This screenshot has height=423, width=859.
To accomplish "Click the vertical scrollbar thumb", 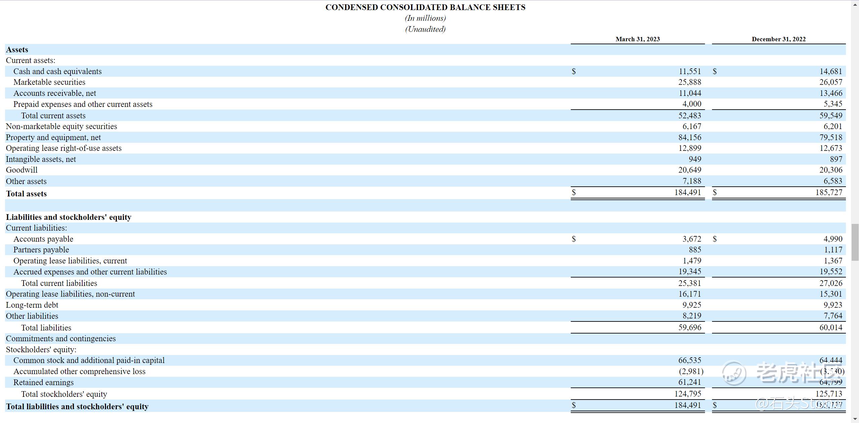I will coord(855,242).
